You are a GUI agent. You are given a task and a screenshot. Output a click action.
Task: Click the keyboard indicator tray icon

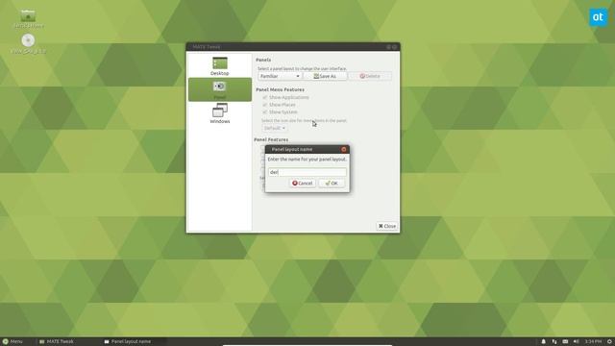click(x=565, y=342)
